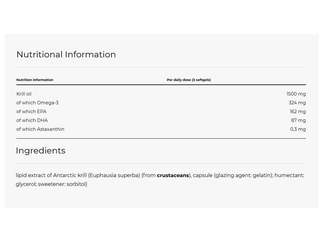Select the of which Omega-3 label

coord(37,103)
